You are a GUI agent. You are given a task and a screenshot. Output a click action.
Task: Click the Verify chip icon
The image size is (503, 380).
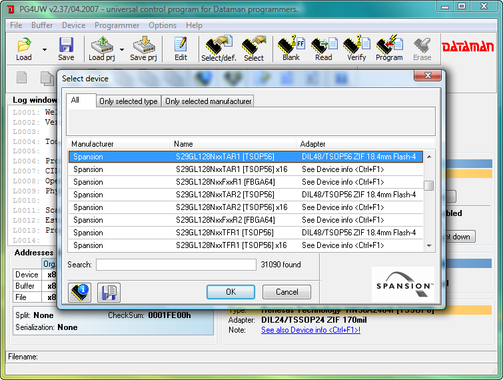pos(356,48)
